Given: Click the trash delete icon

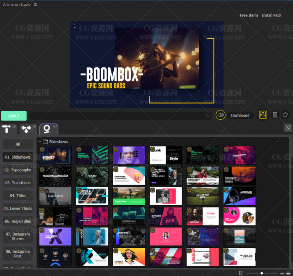Looking at the screenshot, I should (275, 115).
